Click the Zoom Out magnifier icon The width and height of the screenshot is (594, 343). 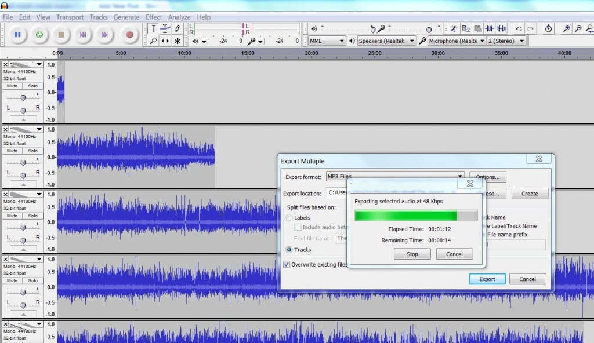pyautogui.click(x=578, y=28)
